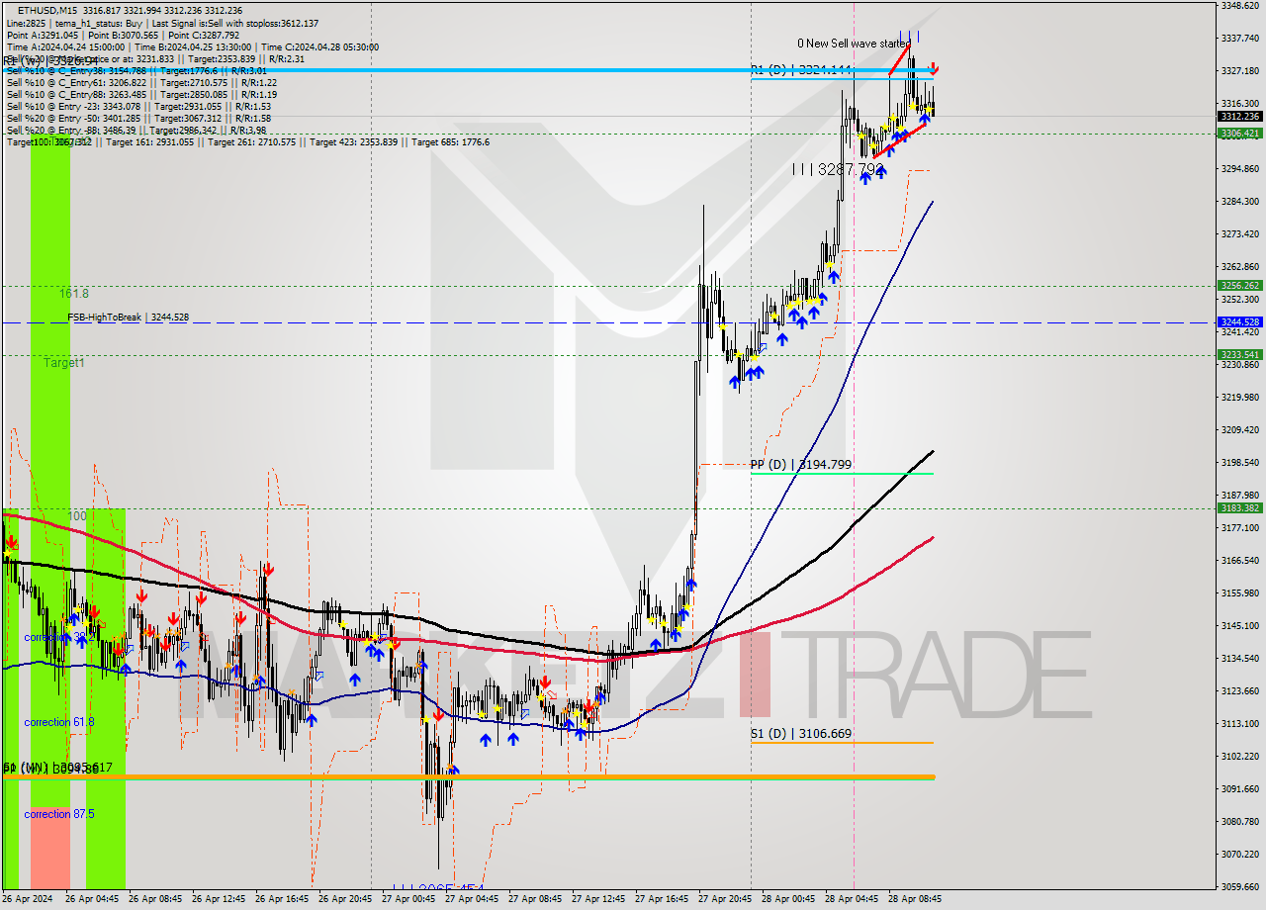This screenshot has height=910, width=1266.
Task: Click the 3166.540 price axis value
Action: coord(1239,560)
